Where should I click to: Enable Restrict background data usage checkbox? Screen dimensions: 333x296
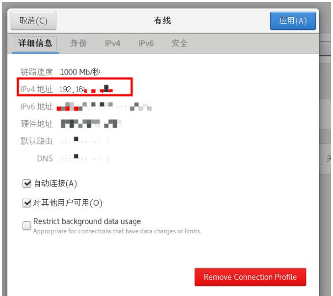(x=27, y=226)
